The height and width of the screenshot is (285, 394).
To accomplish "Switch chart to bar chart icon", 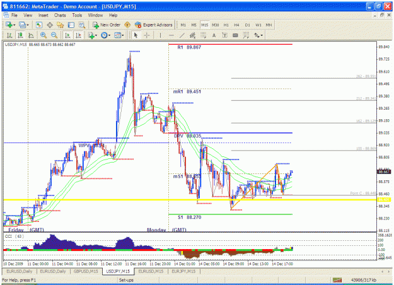I will coord(9,35).
